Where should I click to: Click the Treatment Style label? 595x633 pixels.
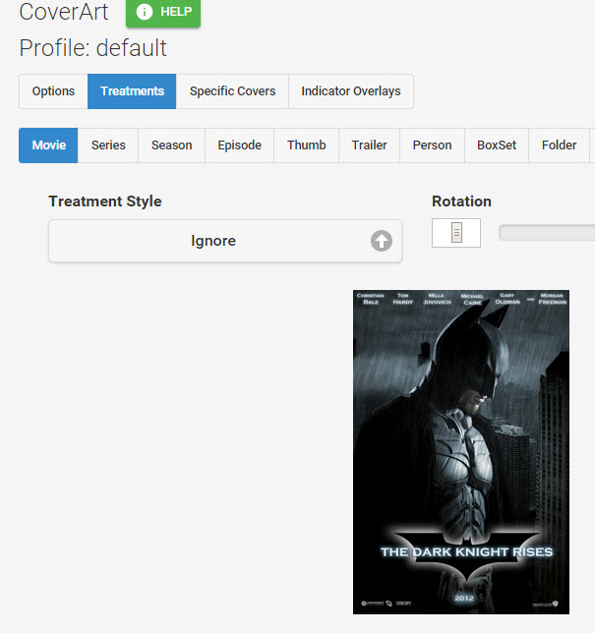pos(105,201)
